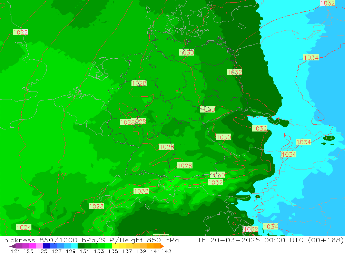Click the '00:00 UTC' time text
345x253 pixels.
pyautogui.click(x=285, y=240)
